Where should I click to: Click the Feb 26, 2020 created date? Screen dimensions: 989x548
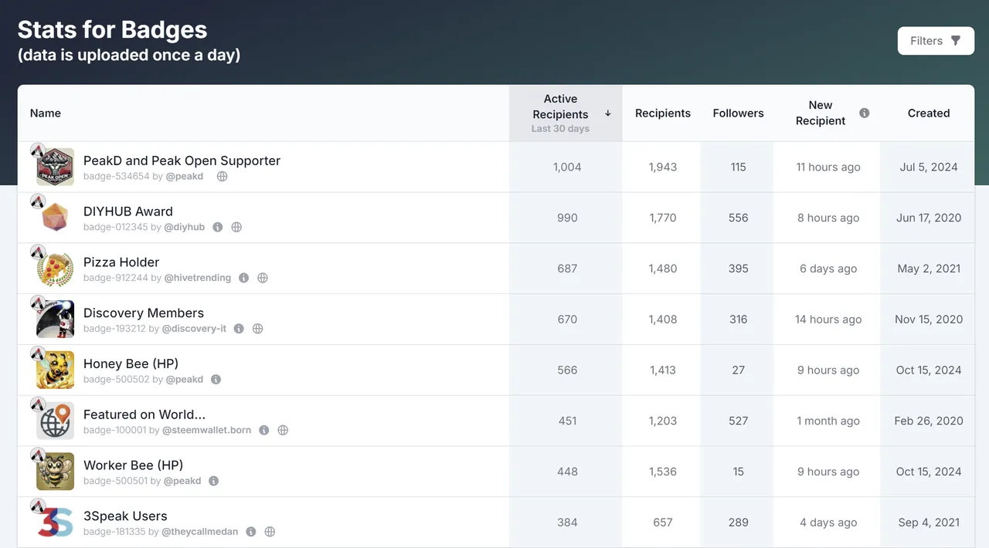(x=929, y=421)
